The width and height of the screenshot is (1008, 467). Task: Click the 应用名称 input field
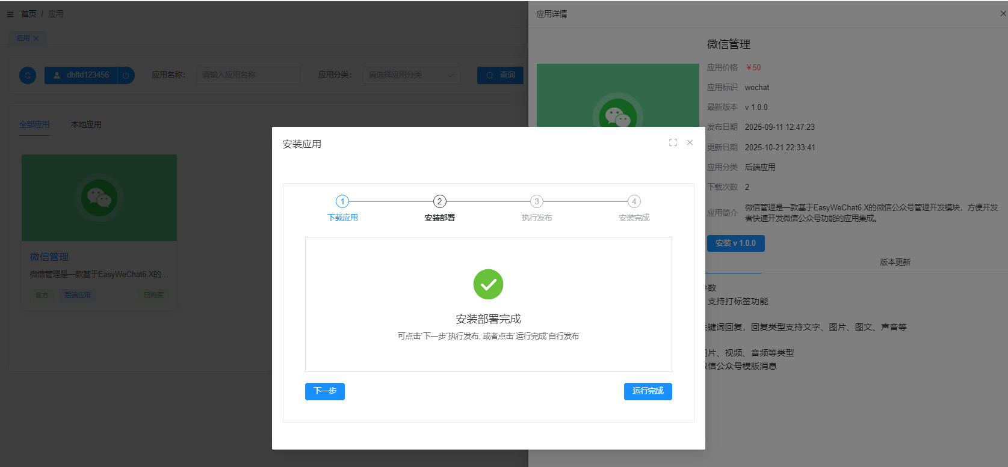[x=248, y=75]
